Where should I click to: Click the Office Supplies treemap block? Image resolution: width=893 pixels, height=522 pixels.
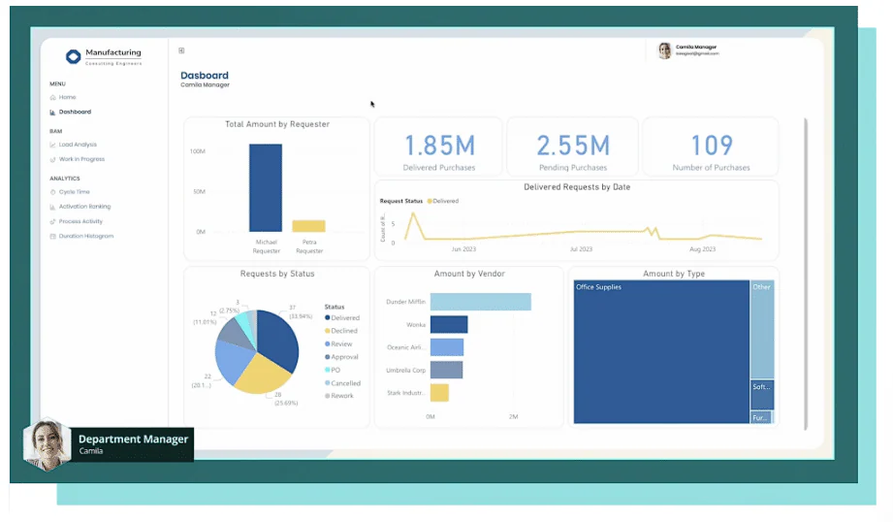662,351
